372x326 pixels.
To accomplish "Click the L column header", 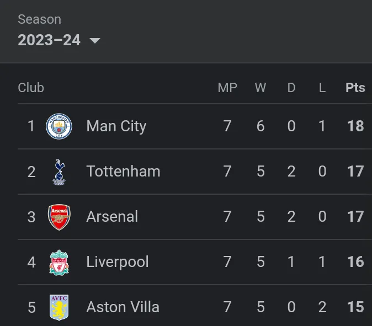I will (x=322, y=88).
